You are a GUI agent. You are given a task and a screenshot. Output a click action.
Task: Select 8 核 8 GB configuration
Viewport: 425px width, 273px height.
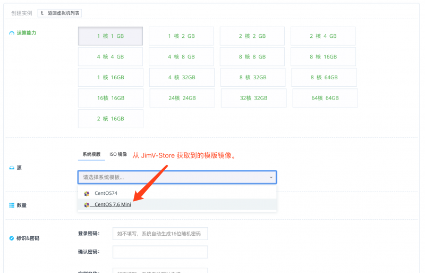pos(252,57)
